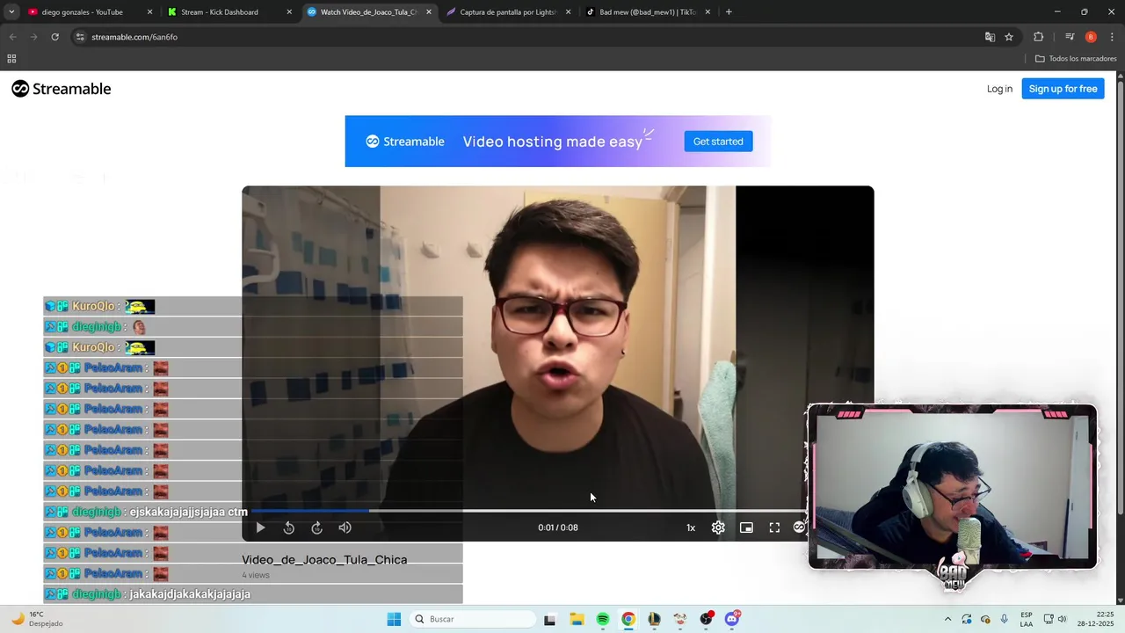This screenshot has width=1125, height=633.
Task: Open Spotify from taskbar
Action: pyautogui.click(x=602, y=619)
